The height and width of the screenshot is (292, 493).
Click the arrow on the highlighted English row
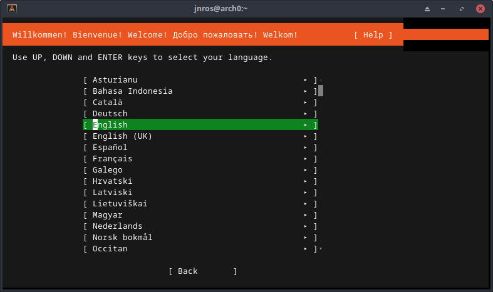tap(305, 125)
